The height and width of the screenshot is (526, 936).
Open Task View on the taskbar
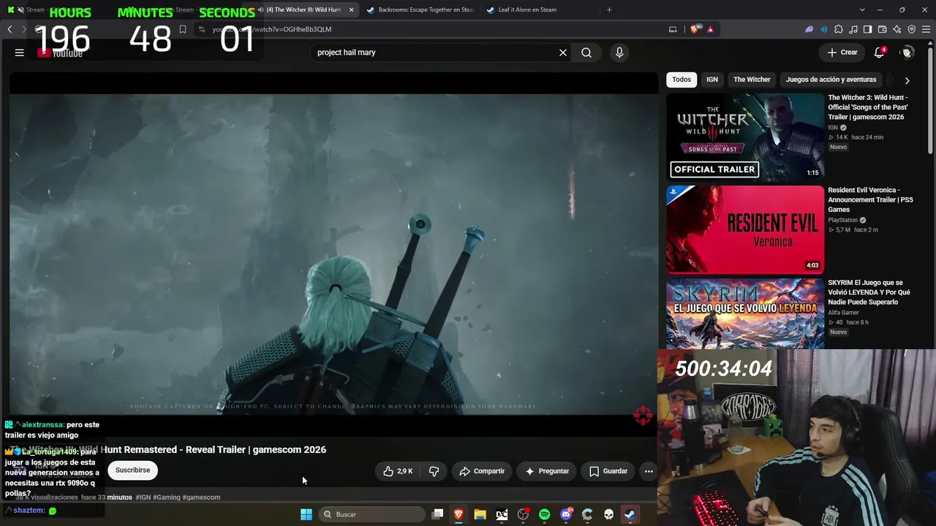(x=437, y=514)
